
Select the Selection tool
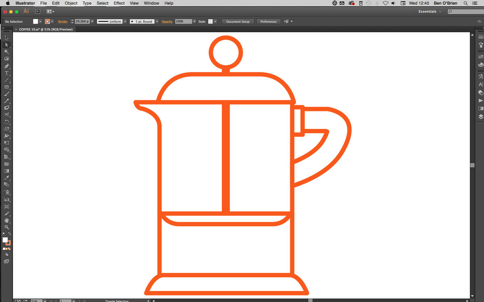coord(6,37)
